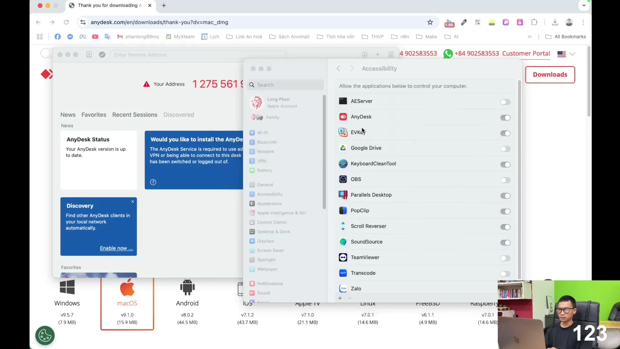Open the MyXteam bookmark

(x=180, y=37)
